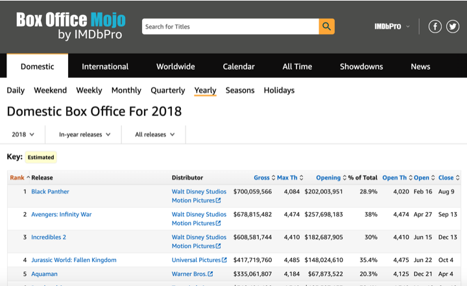Open the Incredibles 2 link
467x286 pixels.
tap(49, 237)
